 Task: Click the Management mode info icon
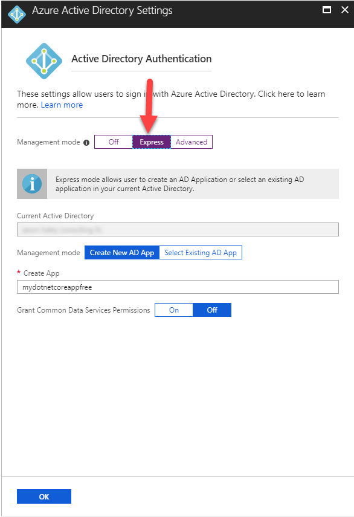[x=86, y=143]
